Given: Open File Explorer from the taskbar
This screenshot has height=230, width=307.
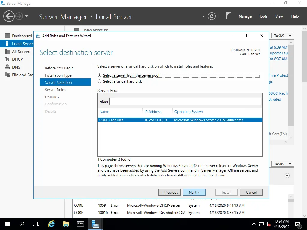Looking at the screenshot, I should (66, 224).
